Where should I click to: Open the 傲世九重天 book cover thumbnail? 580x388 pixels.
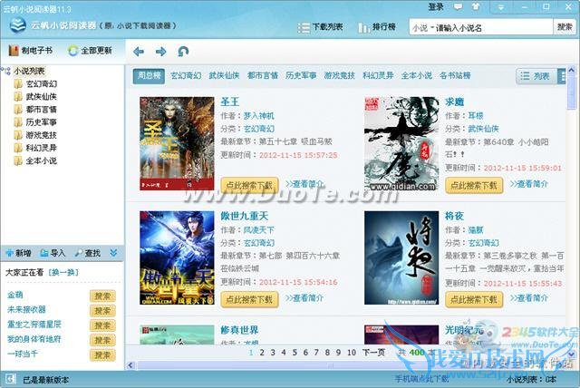[x=177, y=257]
